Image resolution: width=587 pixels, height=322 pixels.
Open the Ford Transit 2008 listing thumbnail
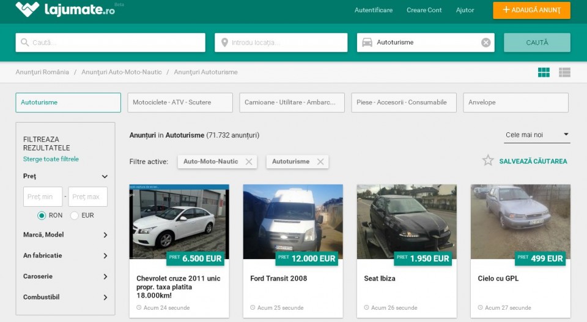[293, 222]
